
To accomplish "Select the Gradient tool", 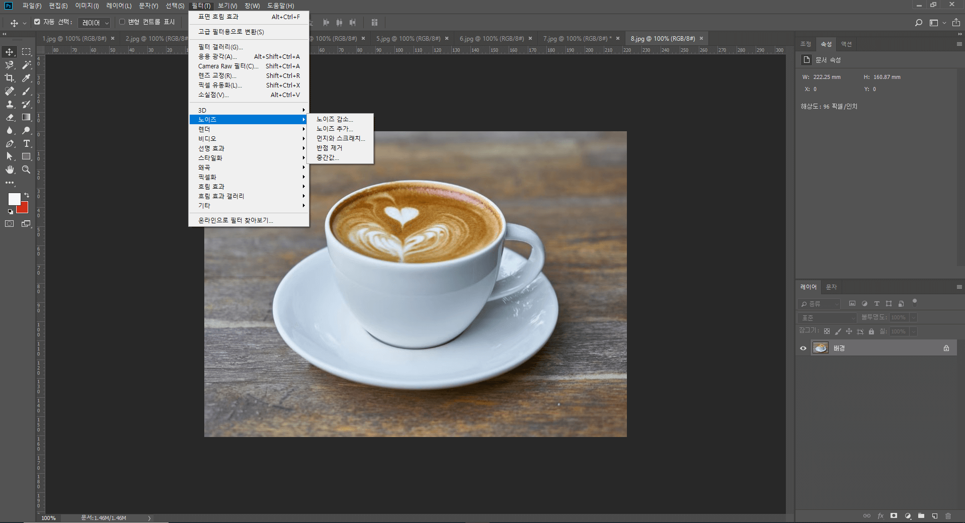I will [x=26, y=117].
